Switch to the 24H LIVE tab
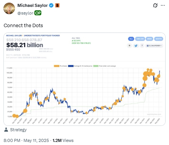Image resolution: width=169 pixels, height=145 pixels. pos(140,39)
